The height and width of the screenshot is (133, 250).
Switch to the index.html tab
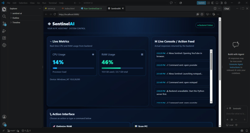coord(69,8)
